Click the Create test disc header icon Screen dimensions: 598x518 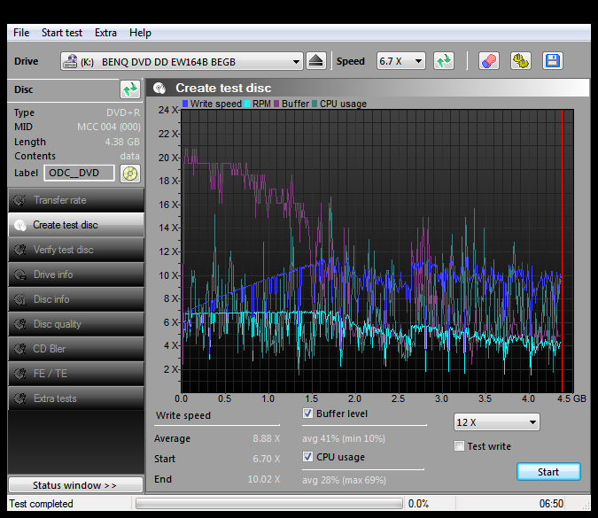coord(159,88)
